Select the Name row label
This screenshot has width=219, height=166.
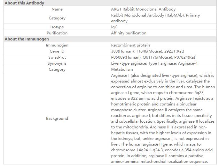tap(57, 9)
